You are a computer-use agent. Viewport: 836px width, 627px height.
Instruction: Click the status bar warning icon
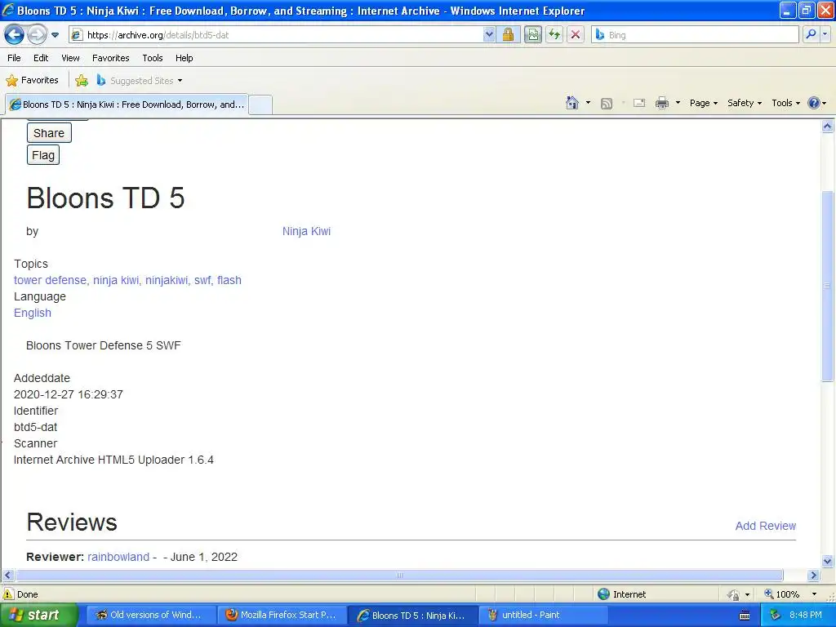point(8,594)
